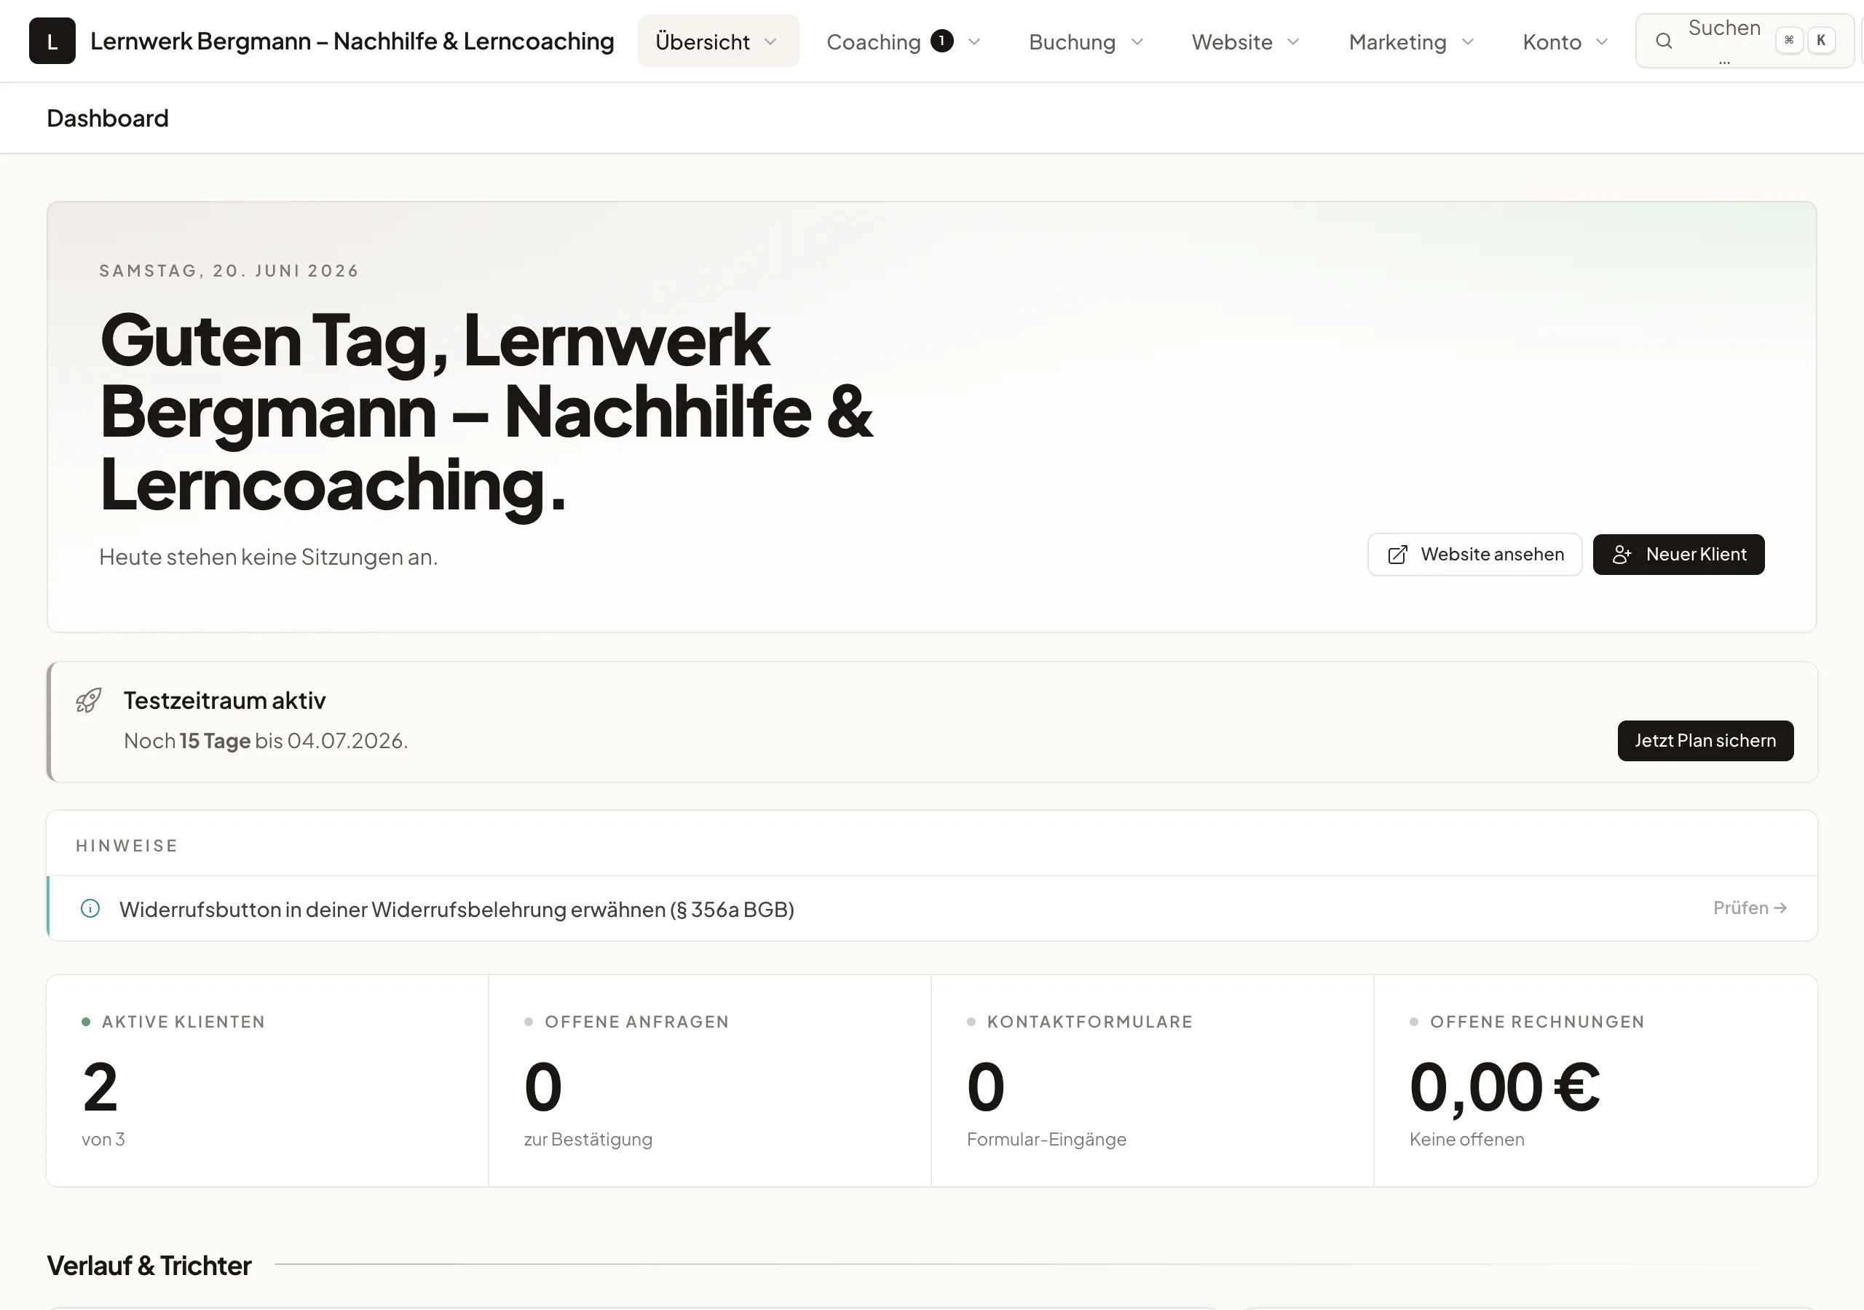The width and height of the screenshot is (1864, 1310).
Task: Open the Übersicht navigation item
Action: [x=718, y=41]
